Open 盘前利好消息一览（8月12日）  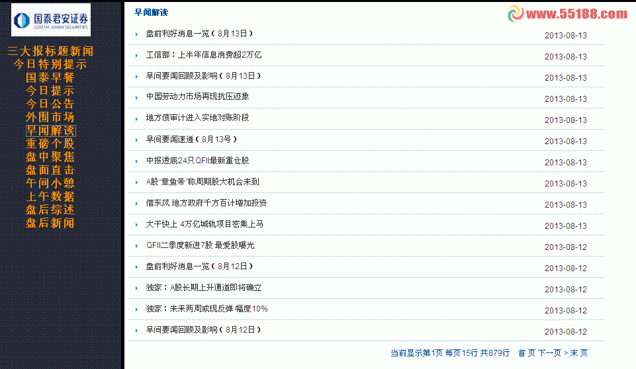(200, 266)
